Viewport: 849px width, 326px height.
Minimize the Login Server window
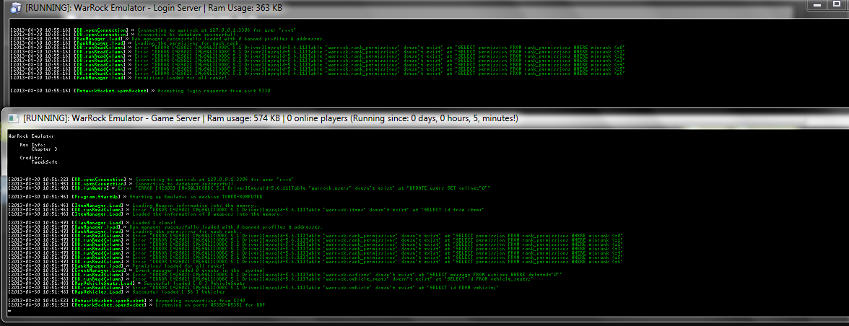click(x=817, y=4)
